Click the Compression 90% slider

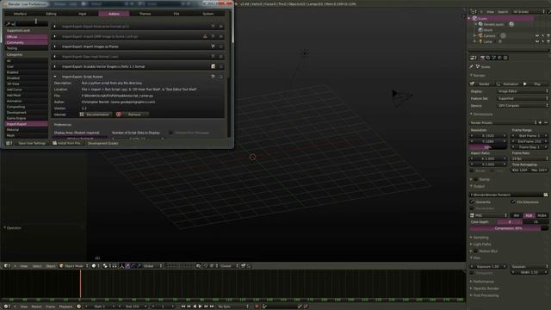pos(509,228)
